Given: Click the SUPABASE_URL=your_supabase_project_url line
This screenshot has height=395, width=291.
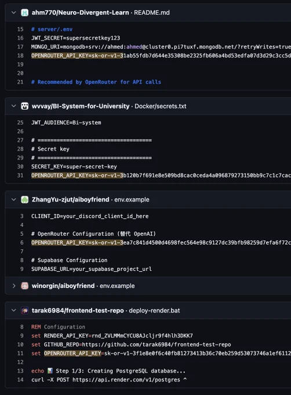Looking at the screenshot, I should (x=92, y=270).
